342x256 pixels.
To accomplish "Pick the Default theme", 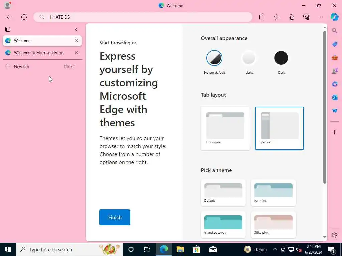I will click(x=223, y=193).
